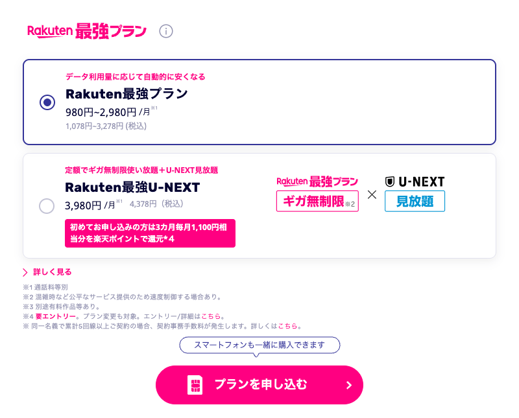The image size is (519, 418).
Task: Click the Rakuten最強プラン header logo
Action: click(x=87, y=31)
